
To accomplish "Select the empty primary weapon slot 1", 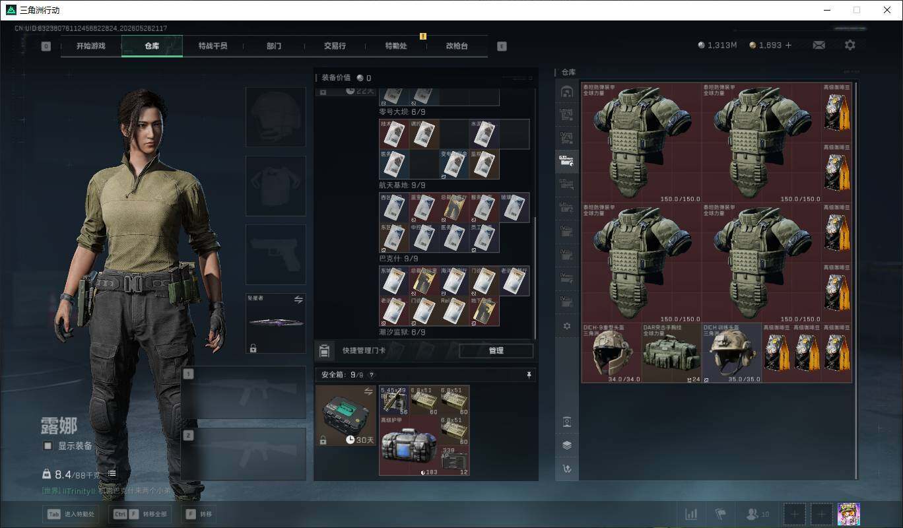I will (244, 393).
